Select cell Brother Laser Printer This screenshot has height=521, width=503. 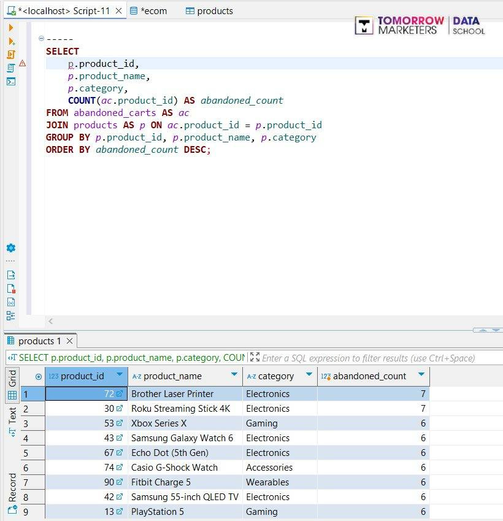click(185, 394)
